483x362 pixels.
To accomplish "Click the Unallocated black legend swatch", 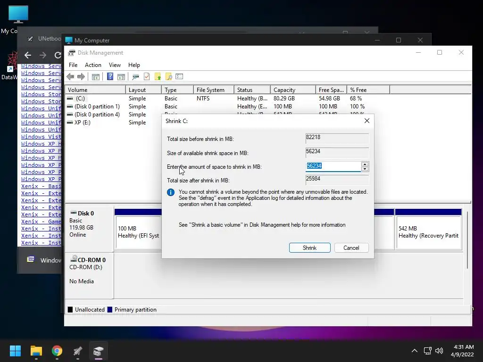I will 70,310.
